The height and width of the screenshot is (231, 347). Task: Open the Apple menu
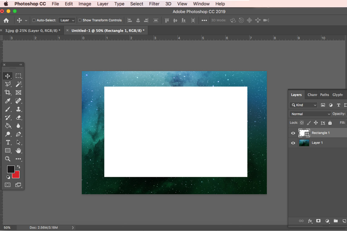click(x=6, y=4)
